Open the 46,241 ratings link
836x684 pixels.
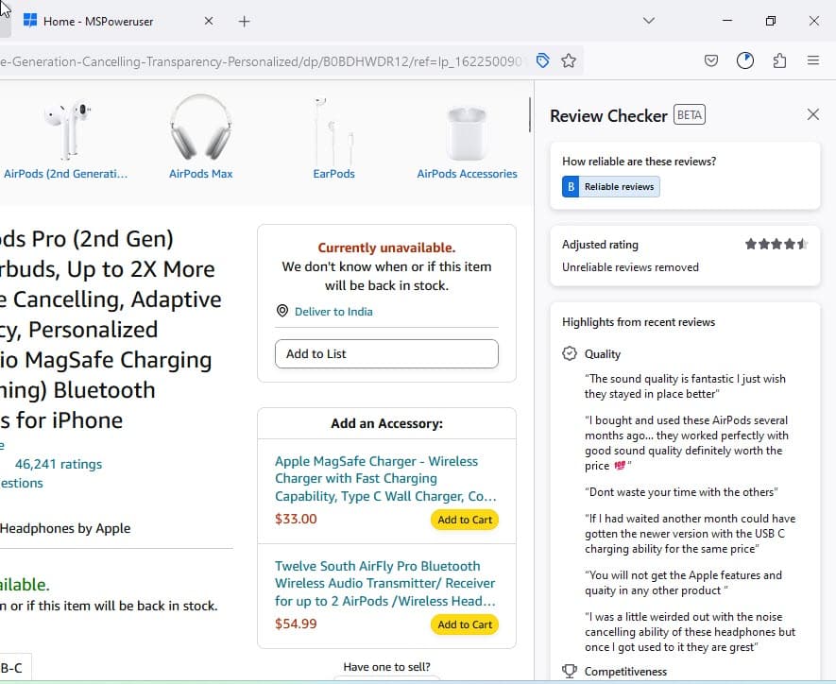tap(59, 464)
